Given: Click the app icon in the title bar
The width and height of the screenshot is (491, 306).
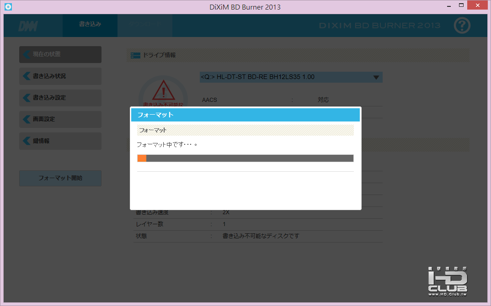Looking at the screenshot, I should click(8, 6).
